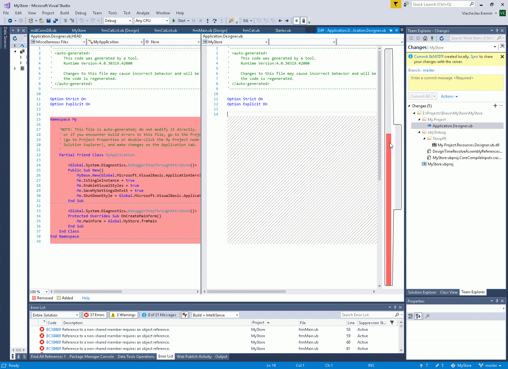Toggle the 2 Warnings filter
The height and width of the screenshot is (369, 508).
click(x=124, y=315)
